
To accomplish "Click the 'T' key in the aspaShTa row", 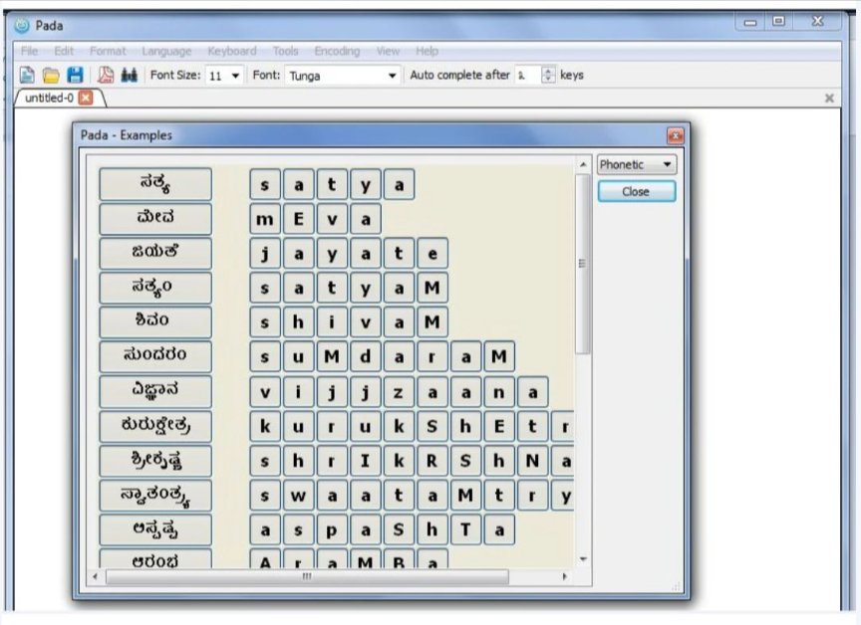I will [x=465, y=529].
